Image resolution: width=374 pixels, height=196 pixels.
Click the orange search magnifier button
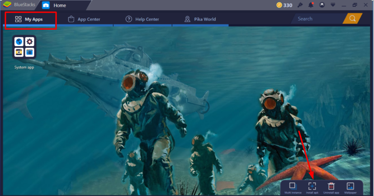[x=353, y=19]
